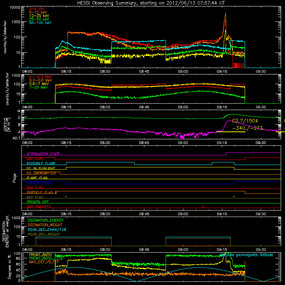Click the yellow '0.8-7 MeV' legend label

pos(39,84)
